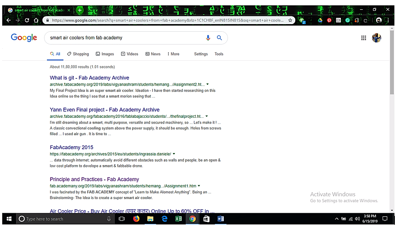View site security lock information
Viewport: 402px width, 228px height.
tap(47, 20)
